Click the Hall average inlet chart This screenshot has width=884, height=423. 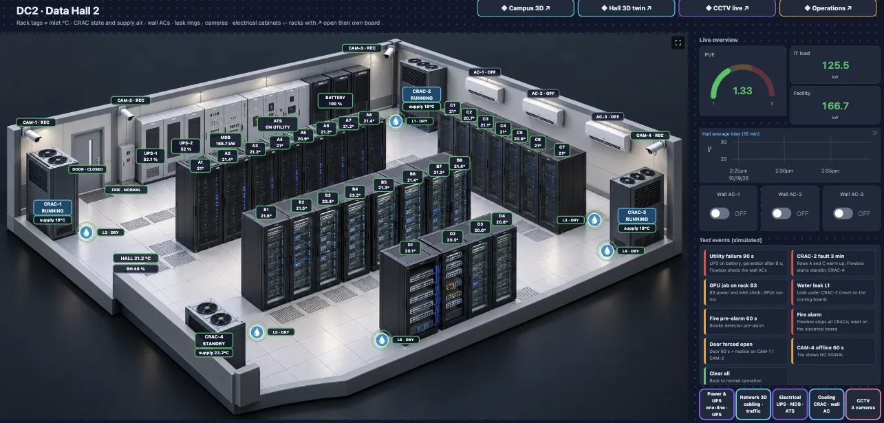tap(790, 154)
